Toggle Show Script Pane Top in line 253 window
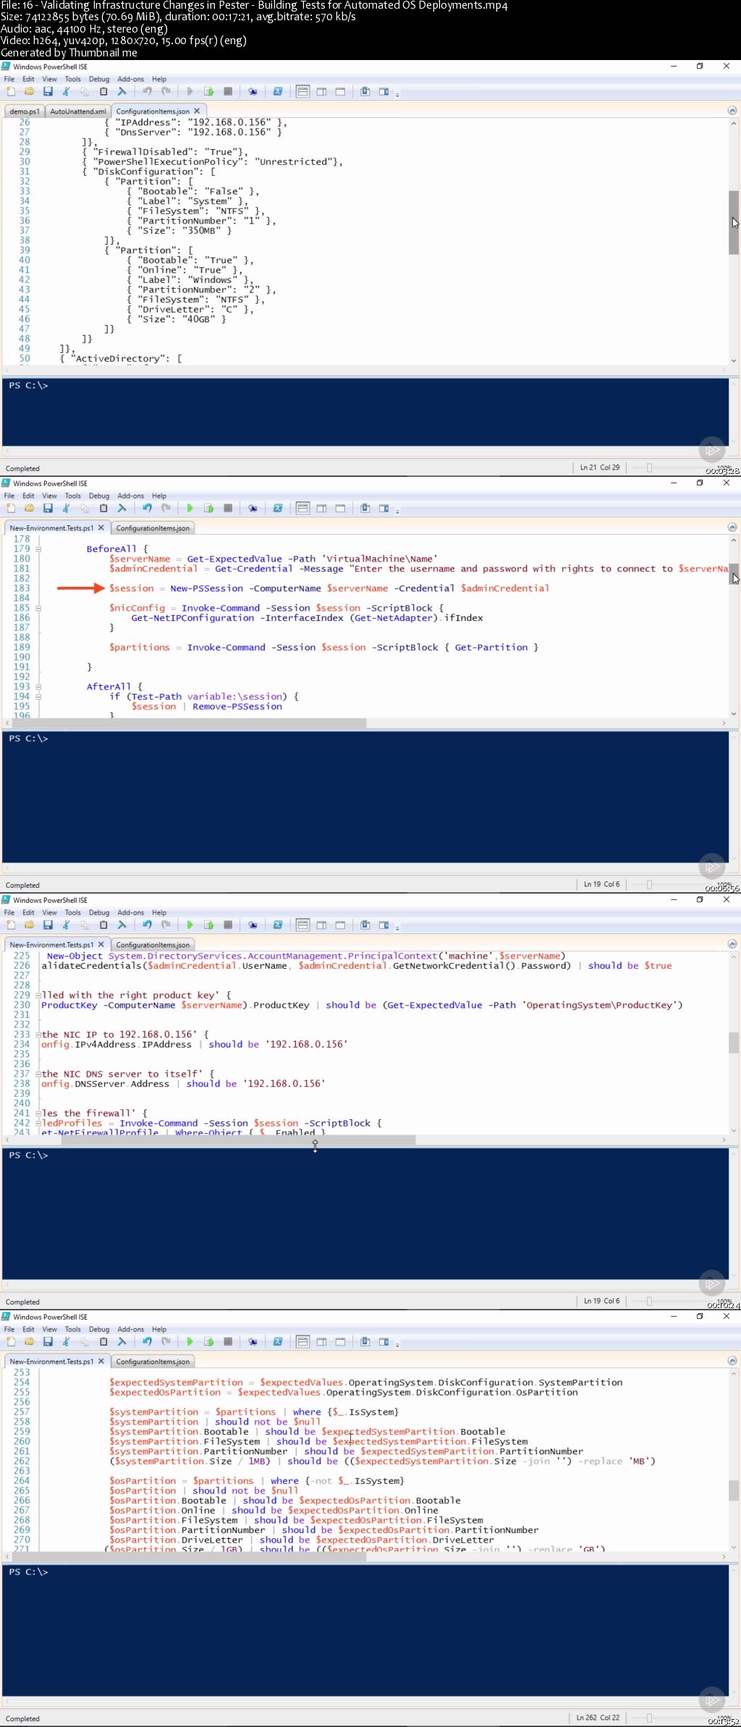This screenshot has height=1727, width=741. pyautogui.click(x=303, y=1342)
